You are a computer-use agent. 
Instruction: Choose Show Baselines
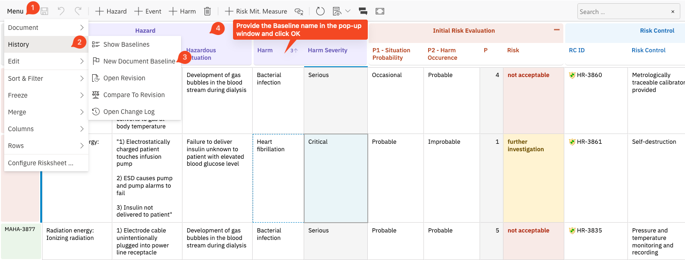pos(135,44)
